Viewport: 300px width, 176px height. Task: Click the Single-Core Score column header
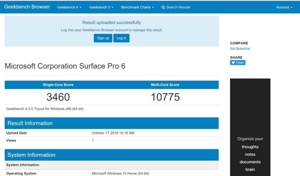58,85
